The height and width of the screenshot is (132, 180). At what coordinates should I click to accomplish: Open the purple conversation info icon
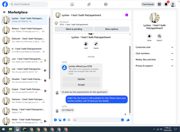(127, 15)
